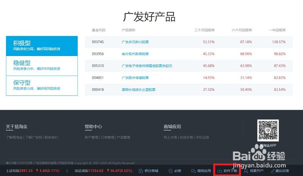Click the 必答 chat bubble icon
Viewport: 303px width, 176px height.
170,171
